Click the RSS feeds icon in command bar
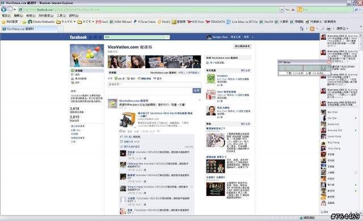 pyautogui.click(x=312, y=28)
